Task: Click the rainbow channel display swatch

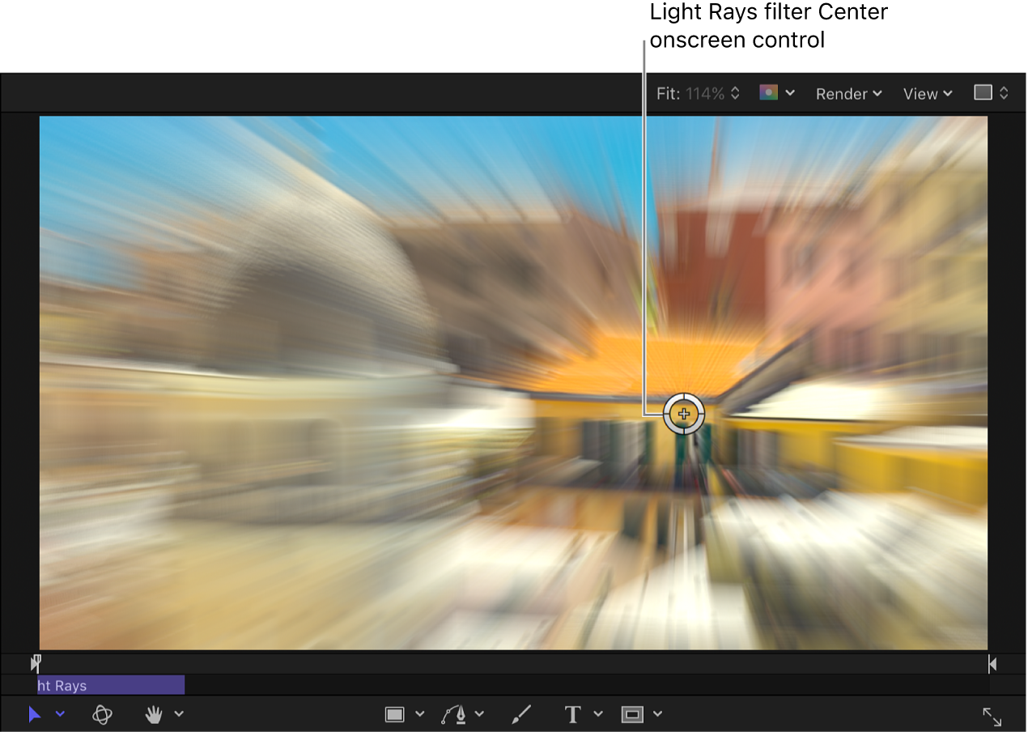Action: pos(770,92)
